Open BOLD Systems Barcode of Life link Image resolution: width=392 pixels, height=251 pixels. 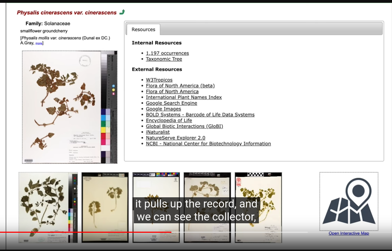200,115
